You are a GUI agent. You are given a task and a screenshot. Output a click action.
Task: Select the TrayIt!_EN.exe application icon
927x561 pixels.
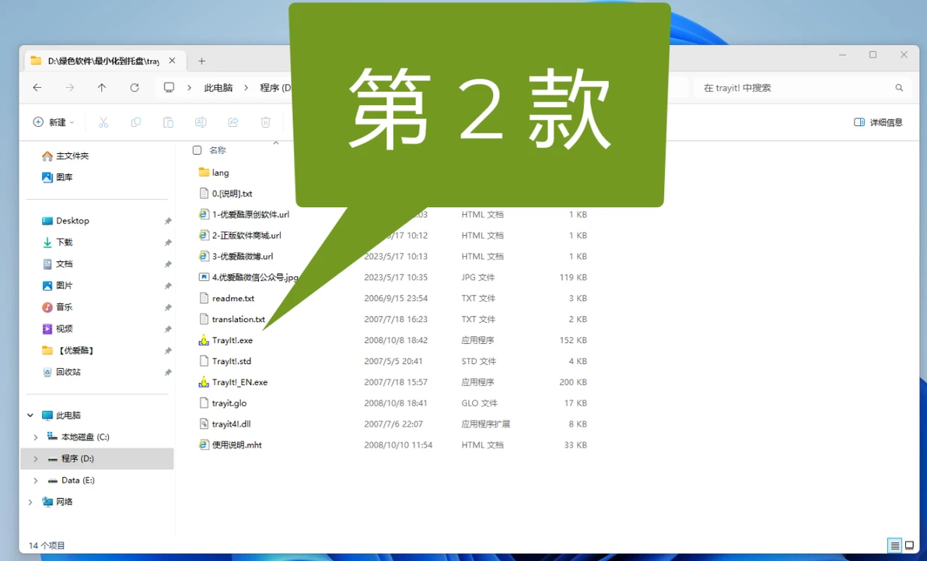pyautogui.click(x=204, y=382)
